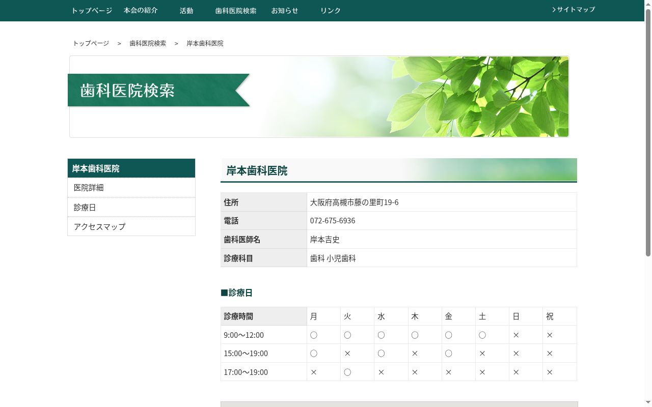Click the 水 column header

(x=391, y=316)
